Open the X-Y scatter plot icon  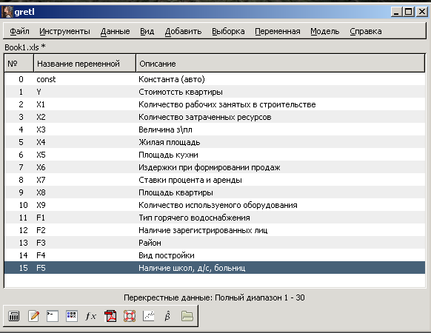[149, 316]
